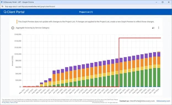Maximize the Chrome window
Image resolution: width=172 pixels, height=105 pixels.
[x=163, y=2]
